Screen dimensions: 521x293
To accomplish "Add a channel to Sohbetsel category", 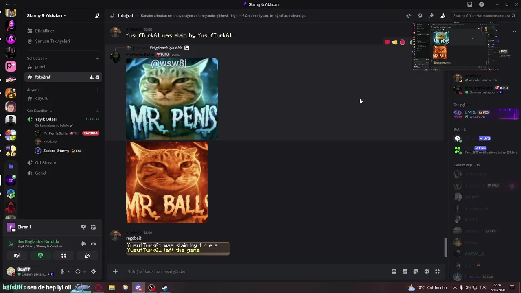I will pyautogui.click(x=97, y=58).
